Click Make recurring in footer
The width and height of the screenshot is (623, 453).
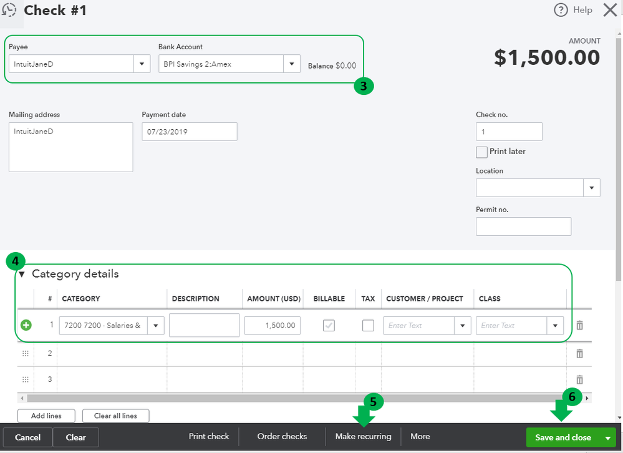[x=363, y=436]
